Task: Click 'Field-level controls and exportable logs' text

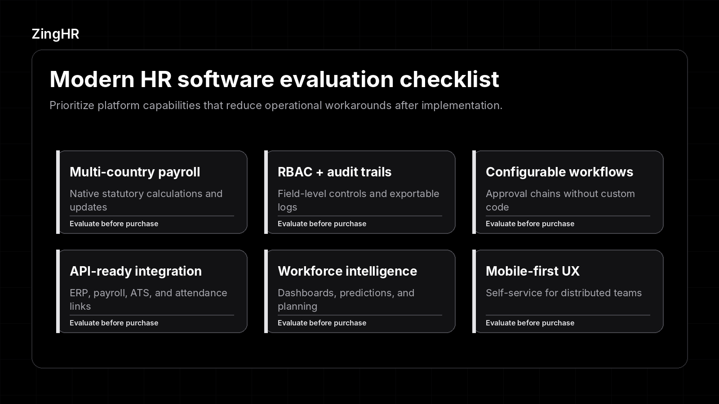Action: 358,200
